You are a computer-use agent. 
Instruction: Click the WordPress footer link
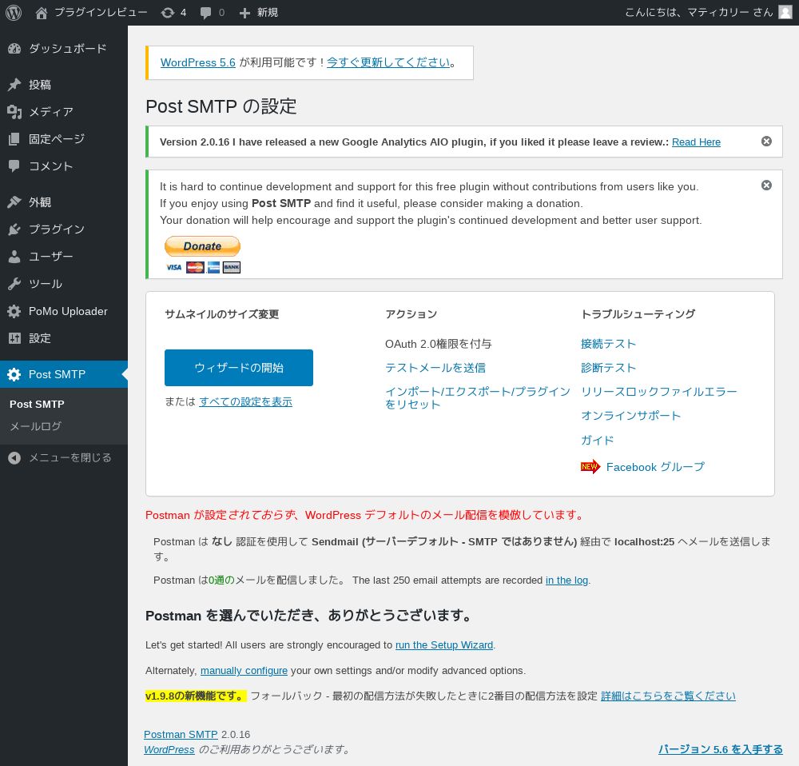[169, 750]
